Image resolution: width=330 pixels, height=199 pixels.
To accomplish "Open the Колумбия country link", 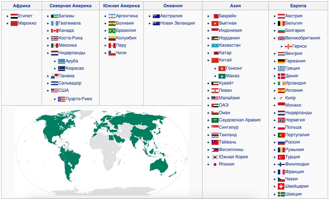I will click(126, 38).
